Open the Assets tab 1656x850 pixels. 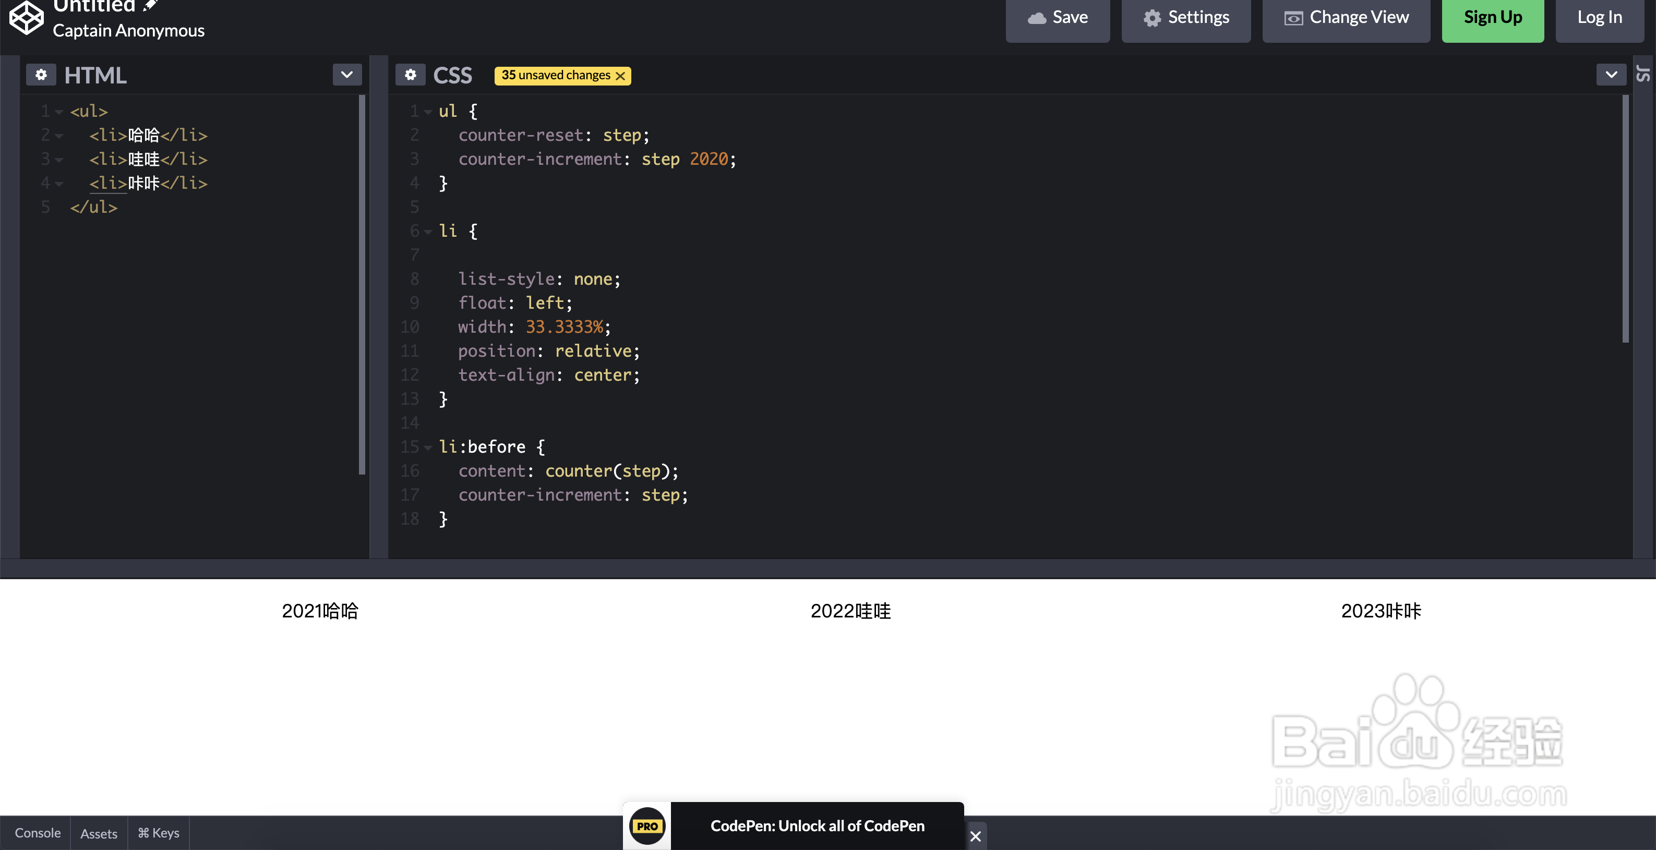tap(99, 833)
